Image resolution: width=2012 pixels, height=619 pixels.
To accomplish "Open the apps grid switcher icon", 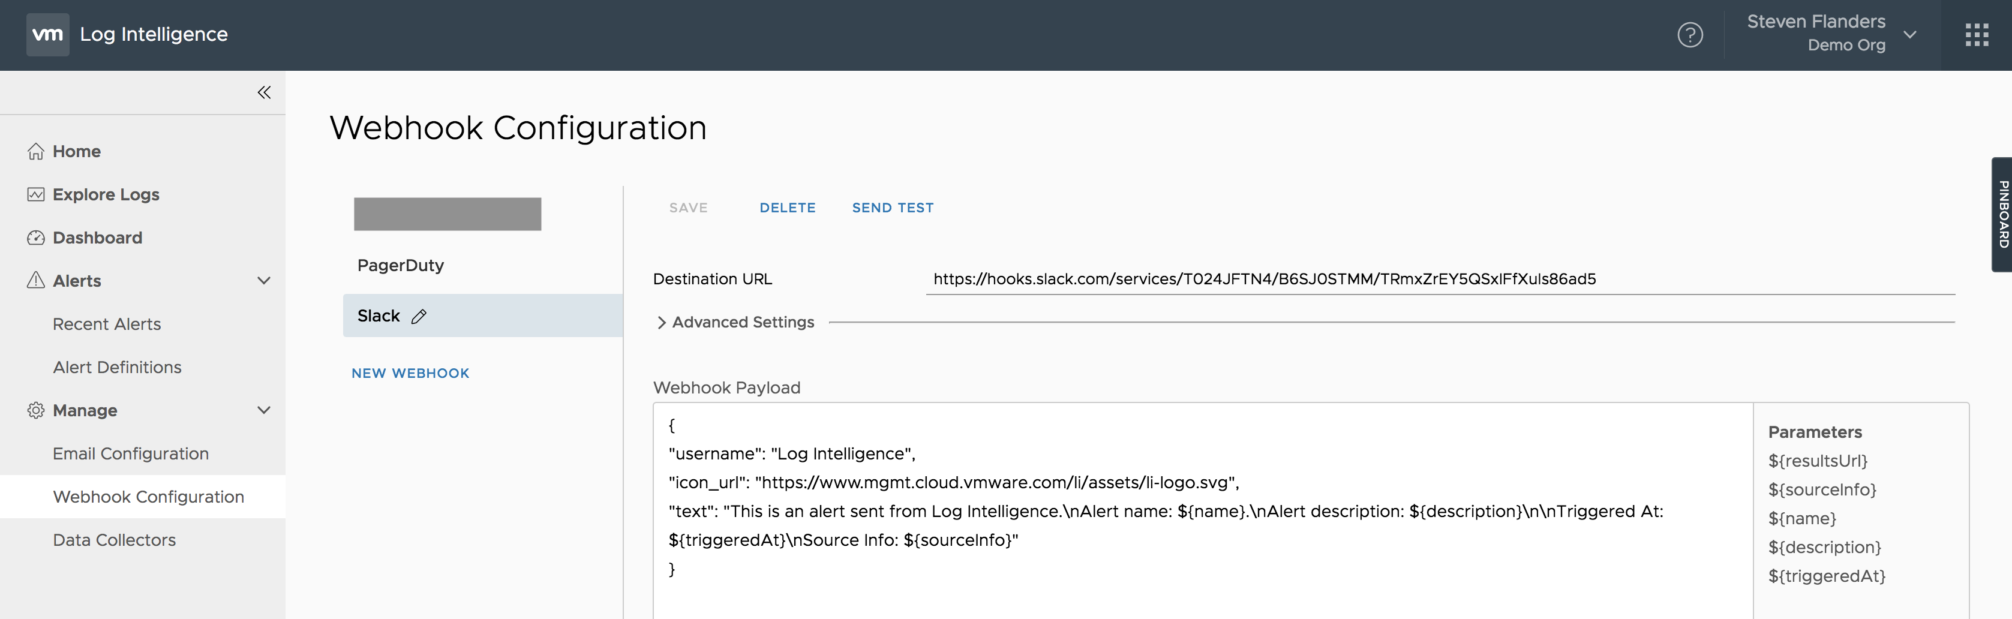I will tap(1976, 35).
